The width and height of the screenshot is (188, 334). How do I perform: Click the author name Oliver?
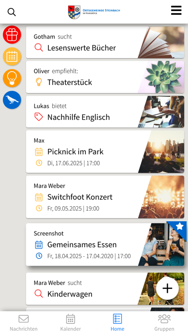click(42, 71)
